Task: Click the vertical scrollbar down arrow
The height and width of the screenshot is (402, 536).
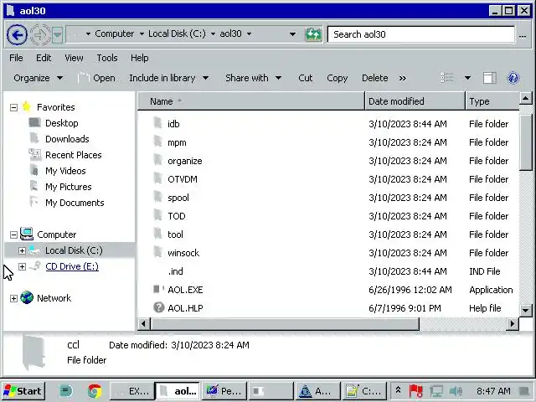Action: (525, 311)
